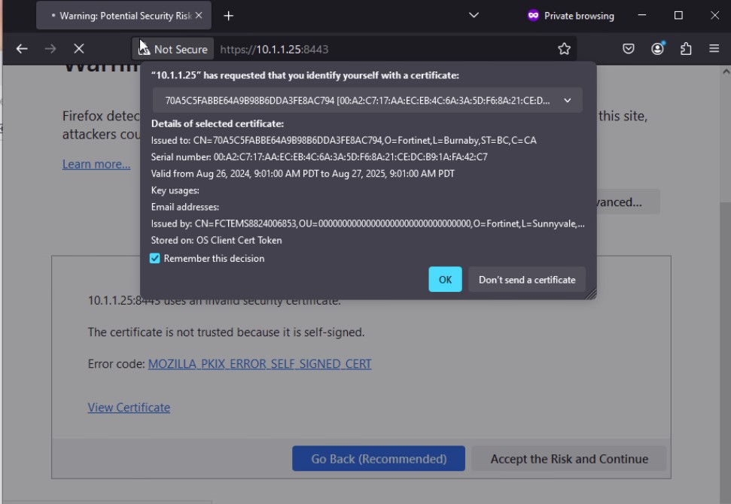Click The certificate is not trusted text
The width and height of the screenshot is (731, 504).
tap(226, 332)
